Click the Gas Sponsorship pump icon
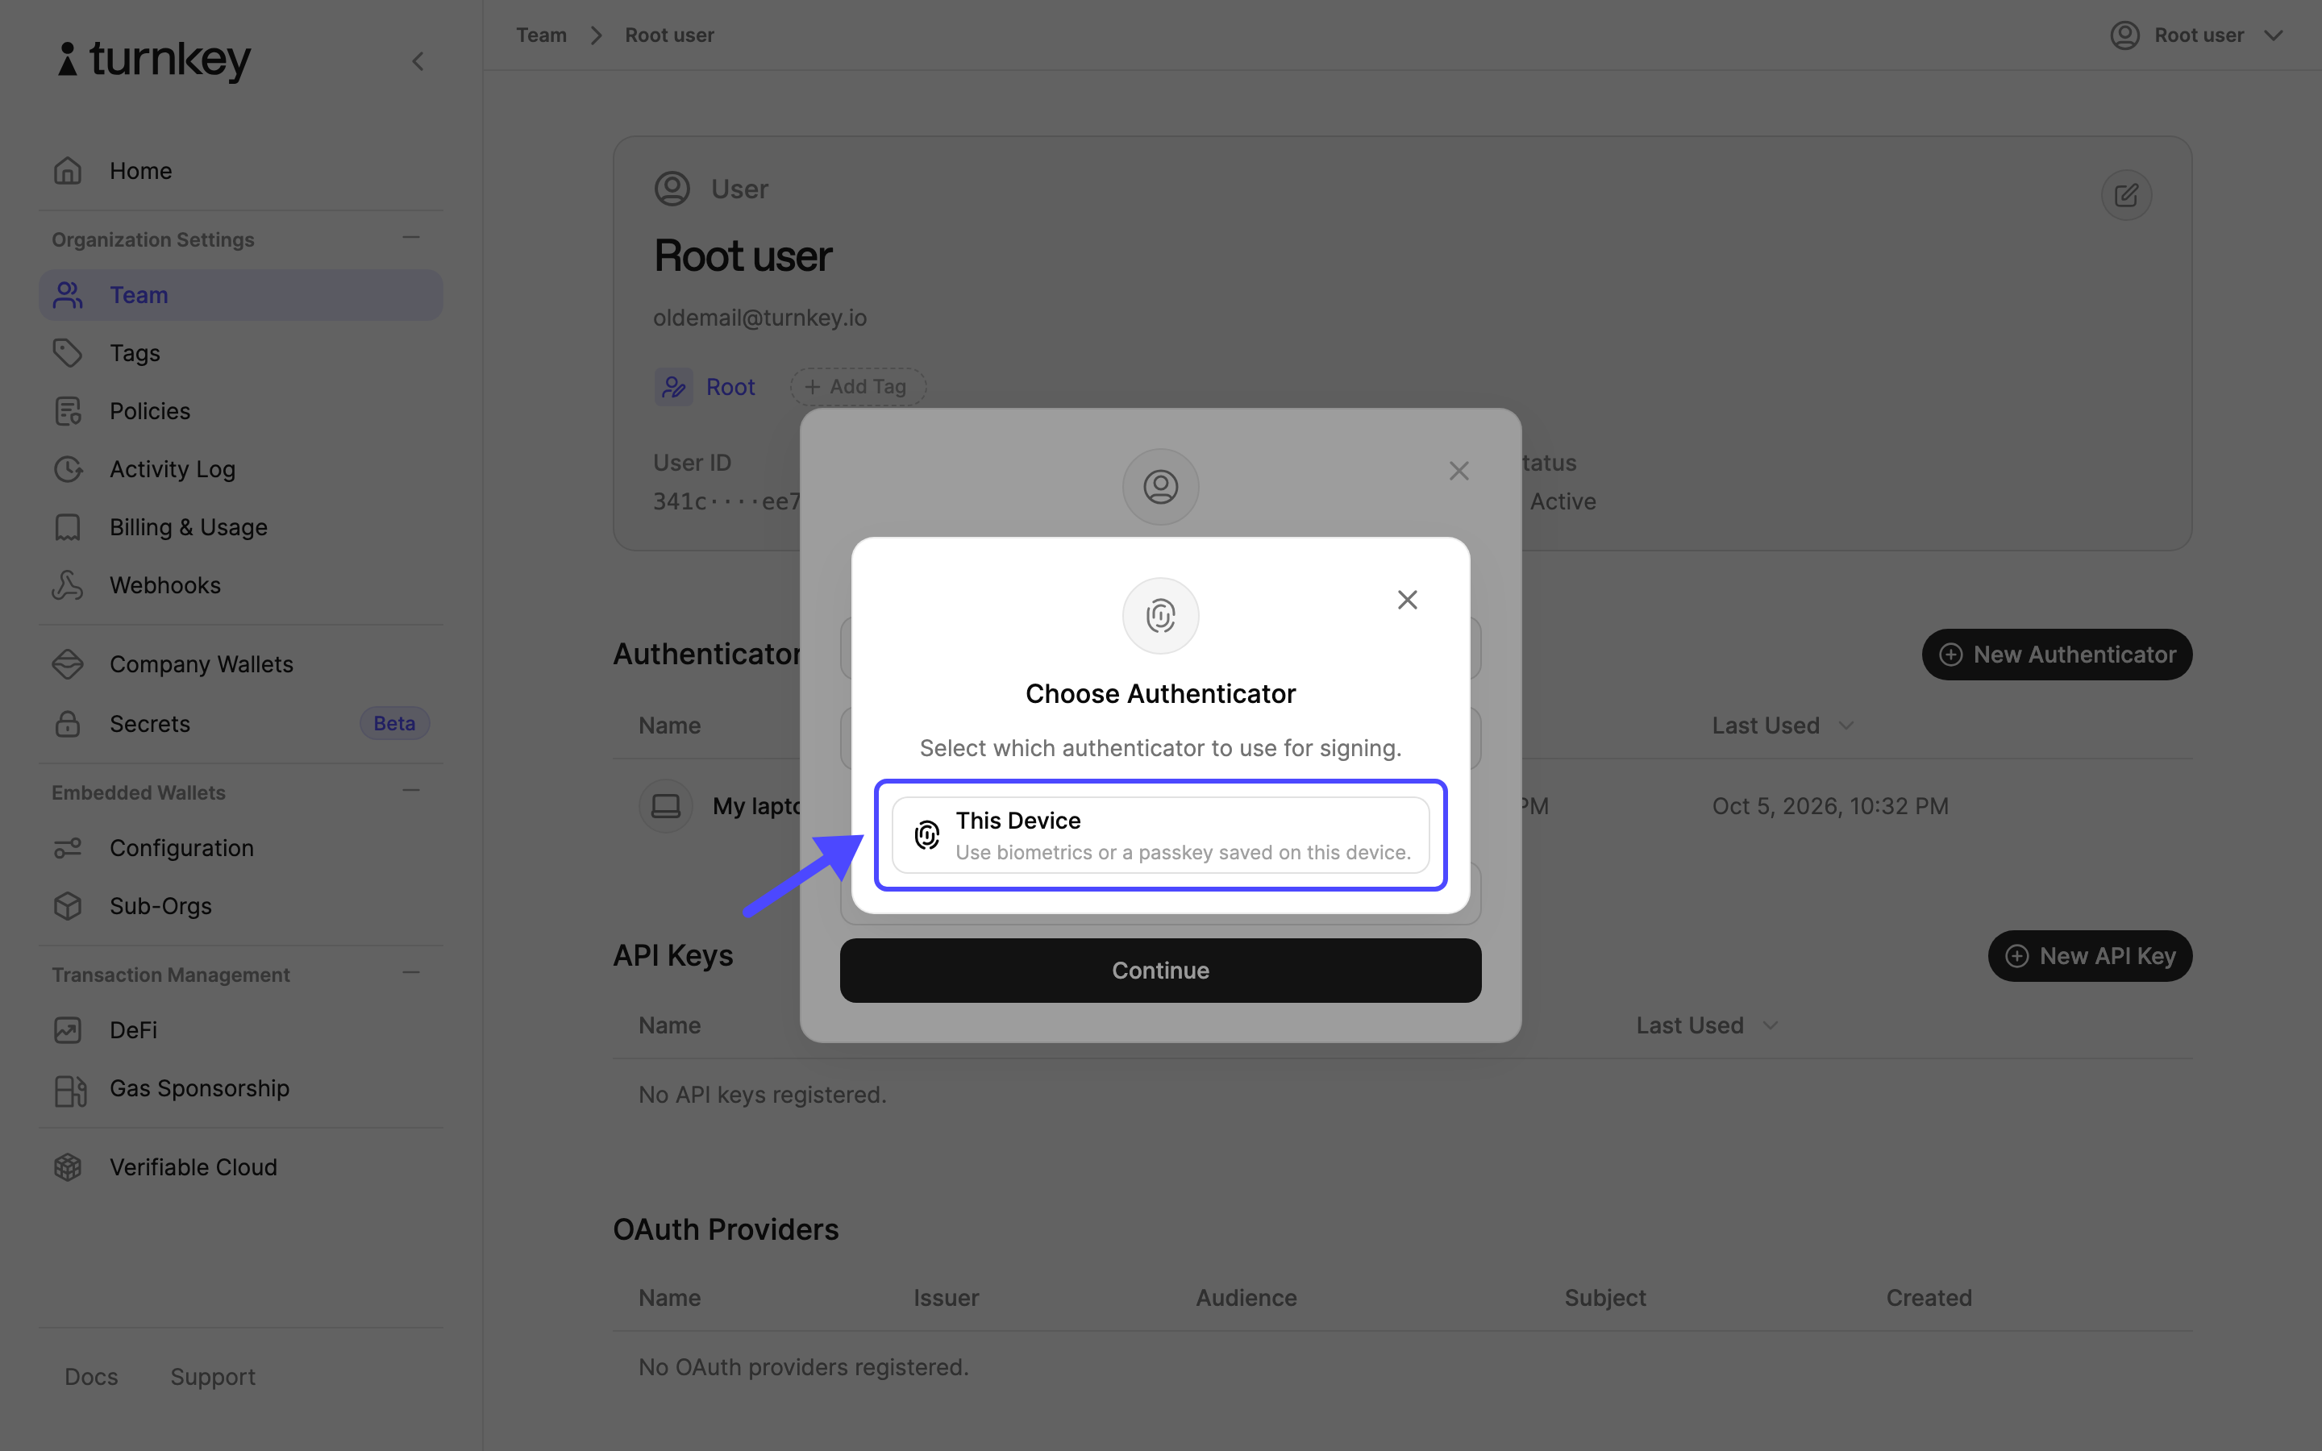This screenshot has height=1451, width=2322. coord(69,1090)
